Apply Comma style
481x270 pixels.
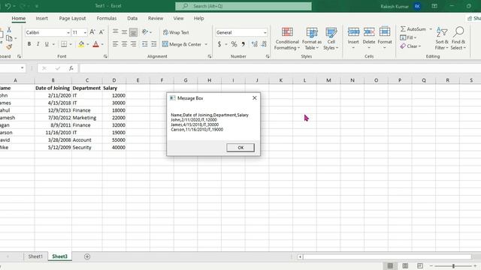(244, 44)
